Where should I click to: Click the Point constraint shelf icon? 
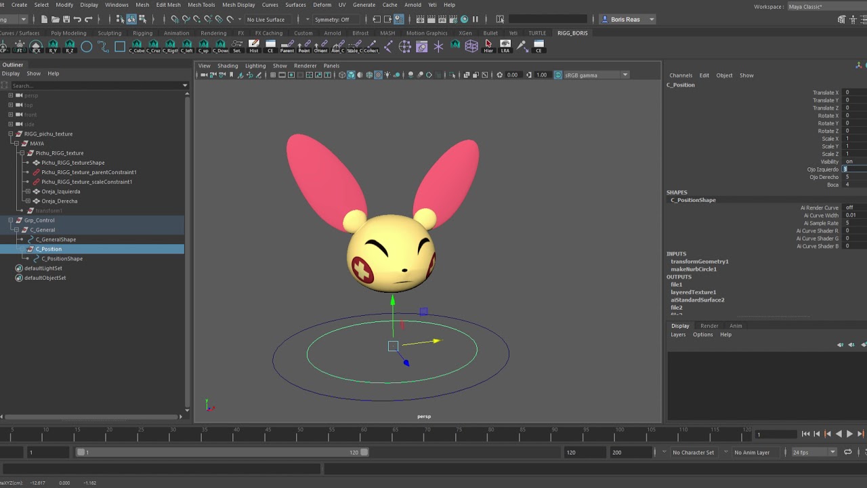pos(304,46)
